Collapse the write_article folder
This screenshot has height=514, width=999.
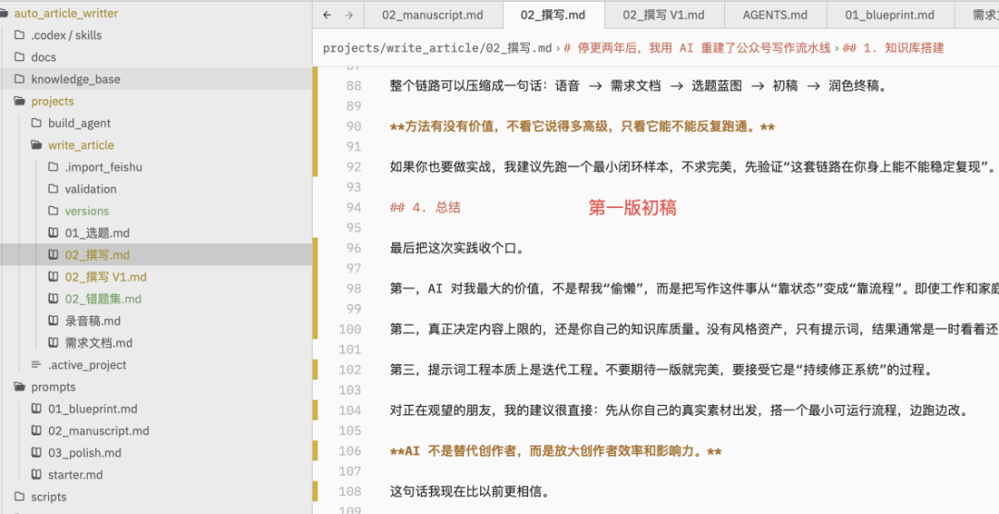(x=80, y=145)
